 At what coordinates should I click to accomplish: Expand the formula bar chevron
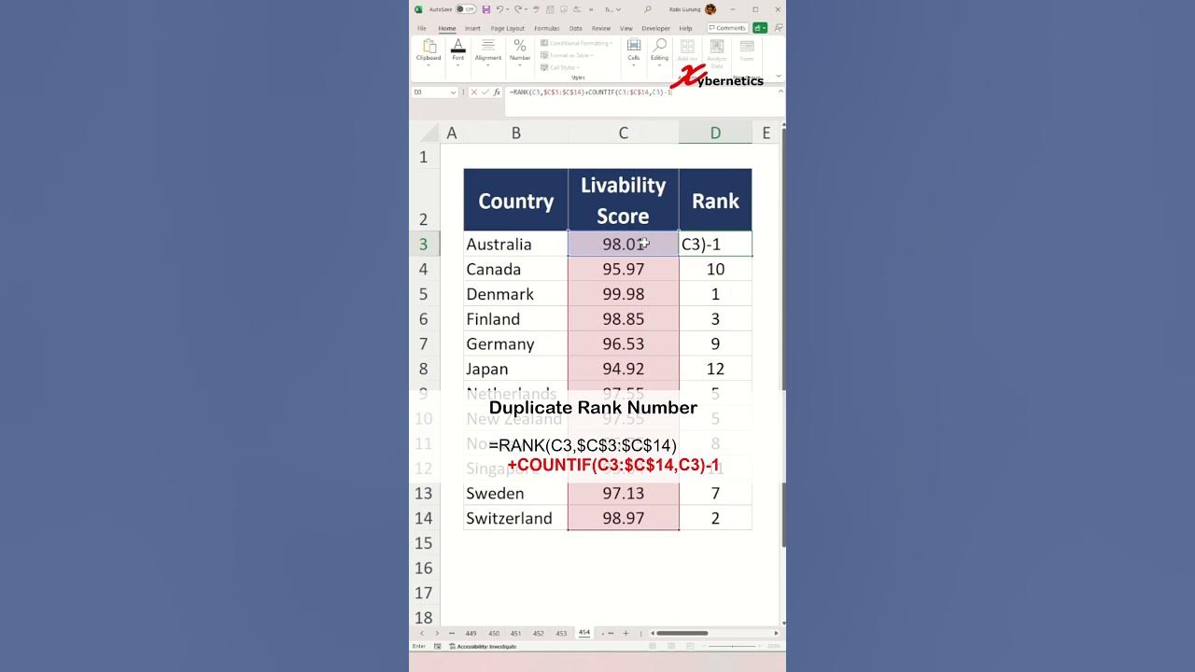tap(780, 91)
